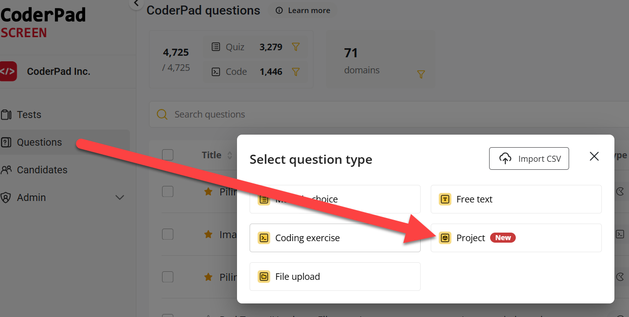Click the Import CSV button

tap(529, 158)
